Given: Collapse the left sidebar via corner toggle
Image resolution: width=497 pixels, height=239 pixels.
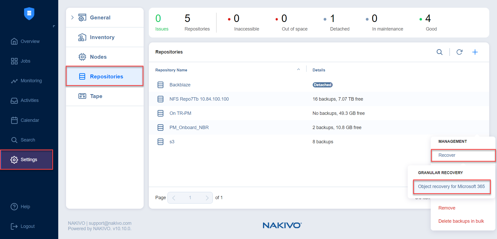Looking at the screenshot, I should pyautogui.click(x=54, y=26).
